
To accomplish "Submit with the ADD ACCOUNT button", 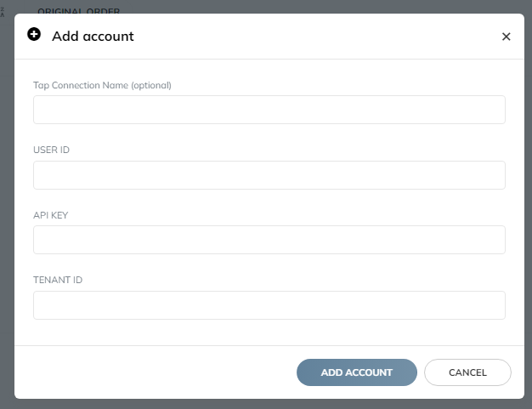I will pyautogui.click(x=357, y=372).
